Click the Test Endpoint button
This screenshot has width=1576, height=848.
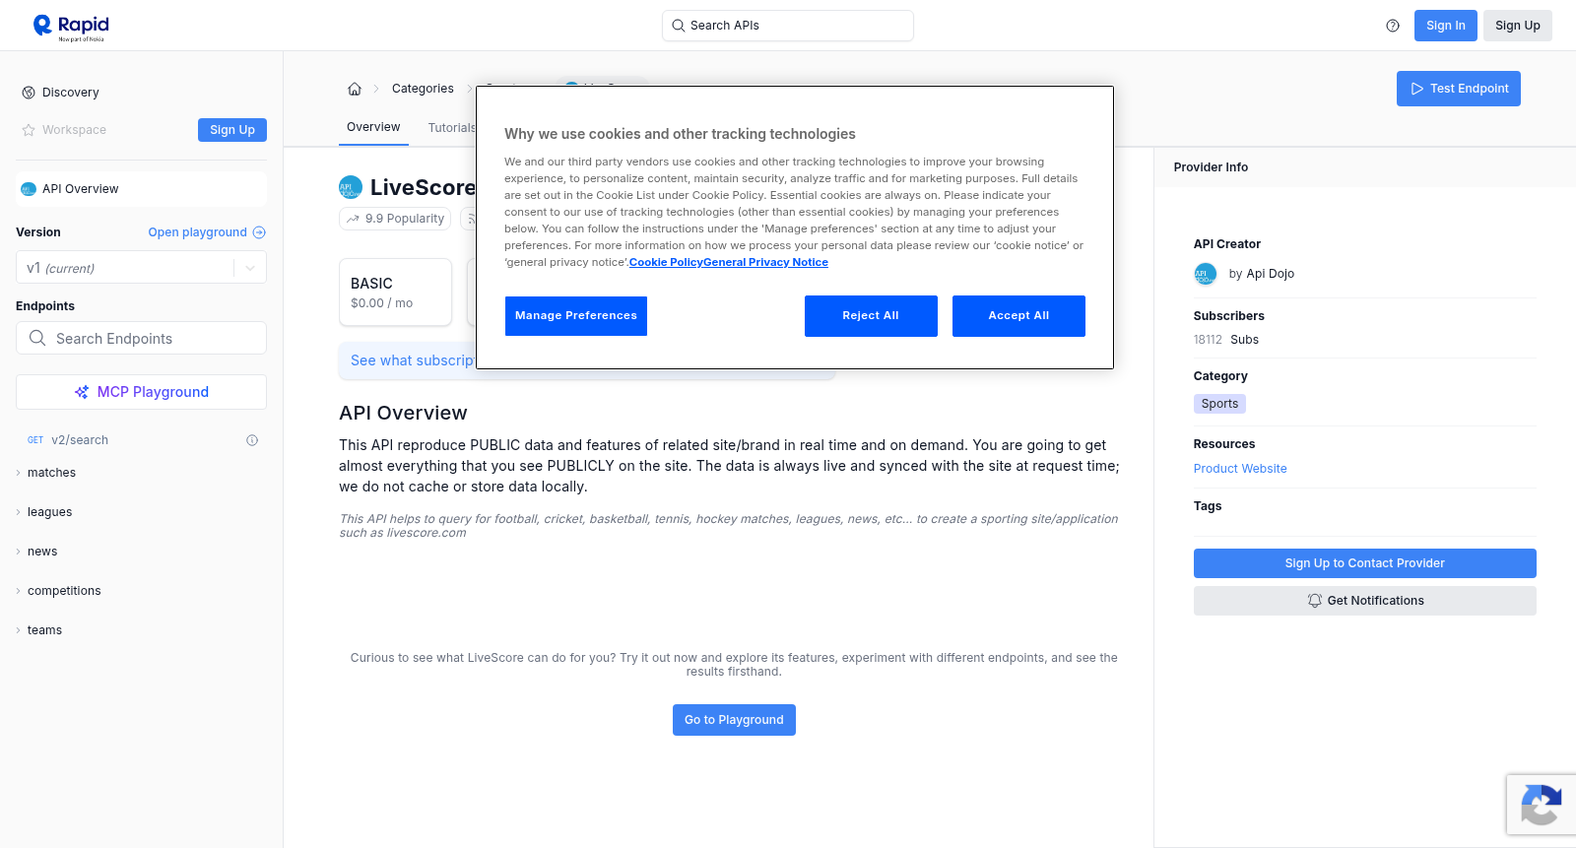[1459, 89]
